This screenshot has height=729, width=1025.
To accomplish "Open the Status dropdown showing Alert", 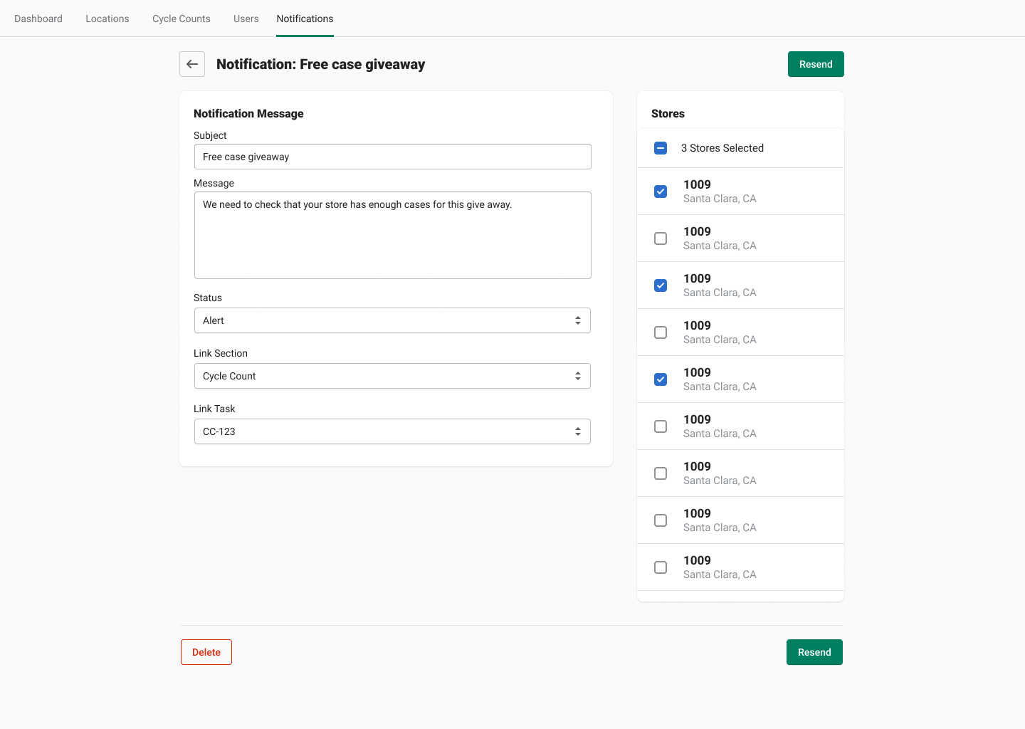I will click(x=393, y=320).
